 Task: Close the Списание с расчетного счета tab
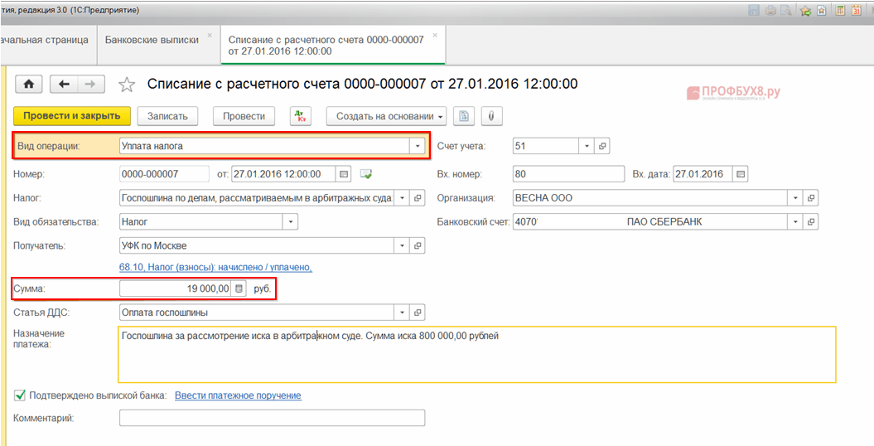pyautogui.click(x=435, y=36)
